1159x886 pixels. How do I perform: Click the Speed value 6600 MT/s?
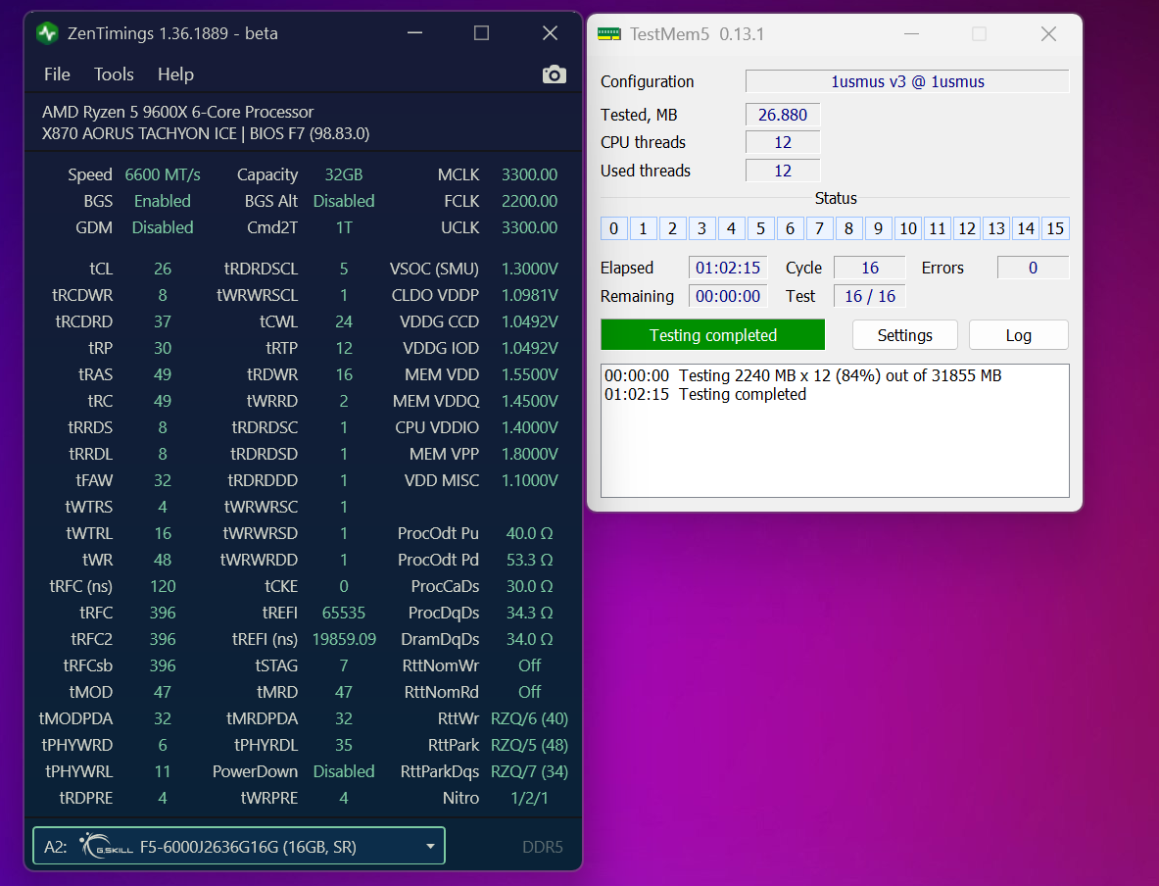[x=163, y=174]
